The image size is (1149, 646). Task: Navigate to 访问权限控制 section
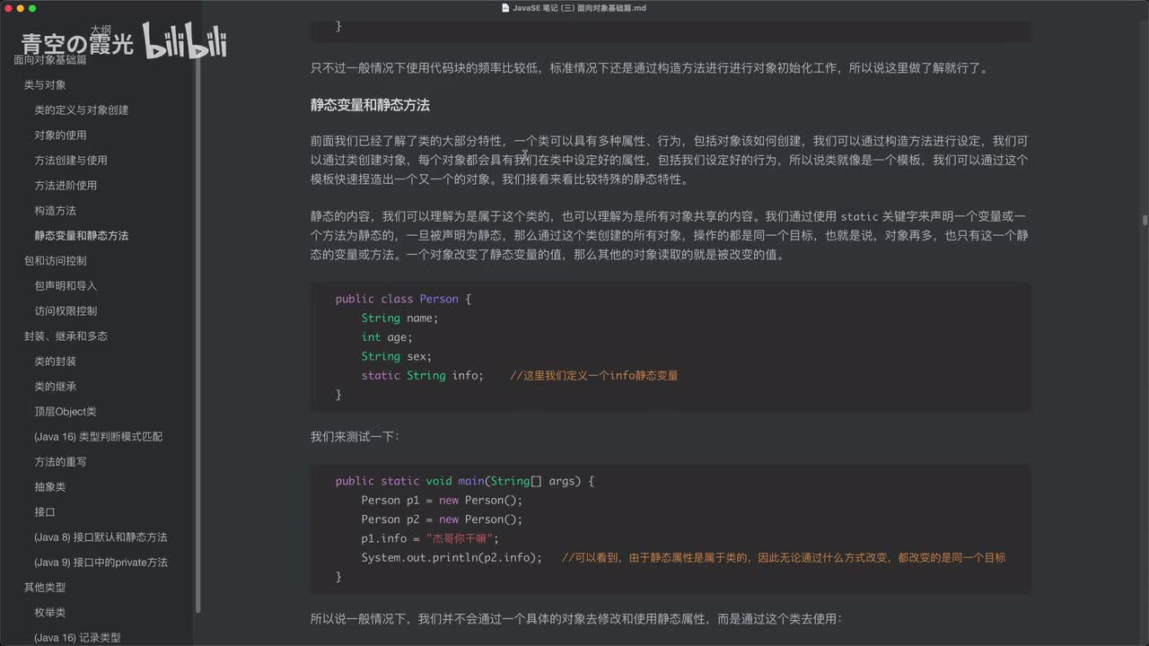click(66, 311)
